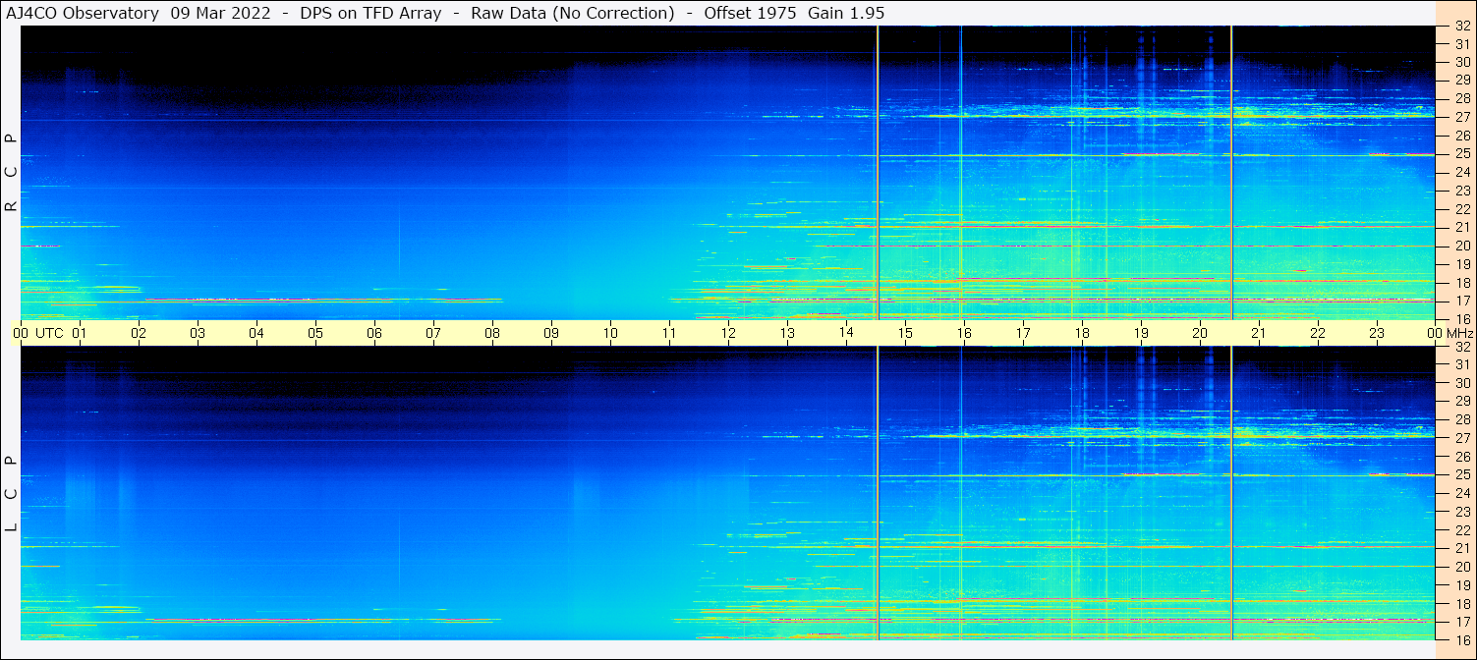1477x660 pixels.
Task: Select the 05 hour label on time axis
Action: point(315,333)
